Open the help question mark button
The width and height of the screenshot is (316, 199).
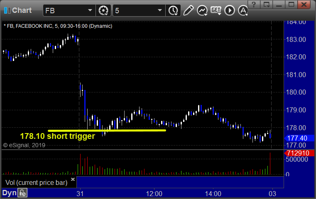254,5
